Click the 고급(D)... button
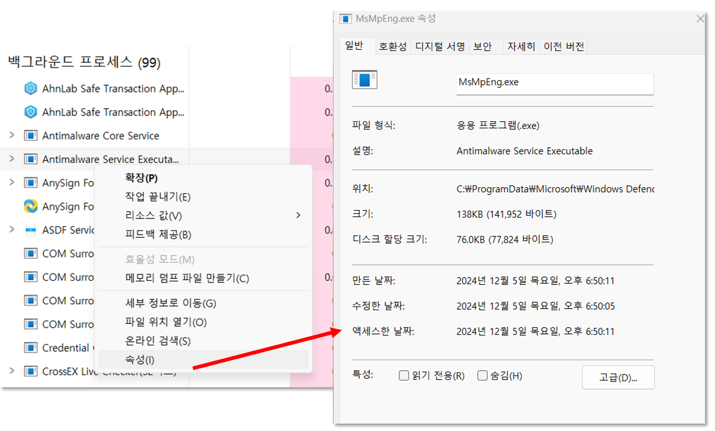 tap(618, 378)
